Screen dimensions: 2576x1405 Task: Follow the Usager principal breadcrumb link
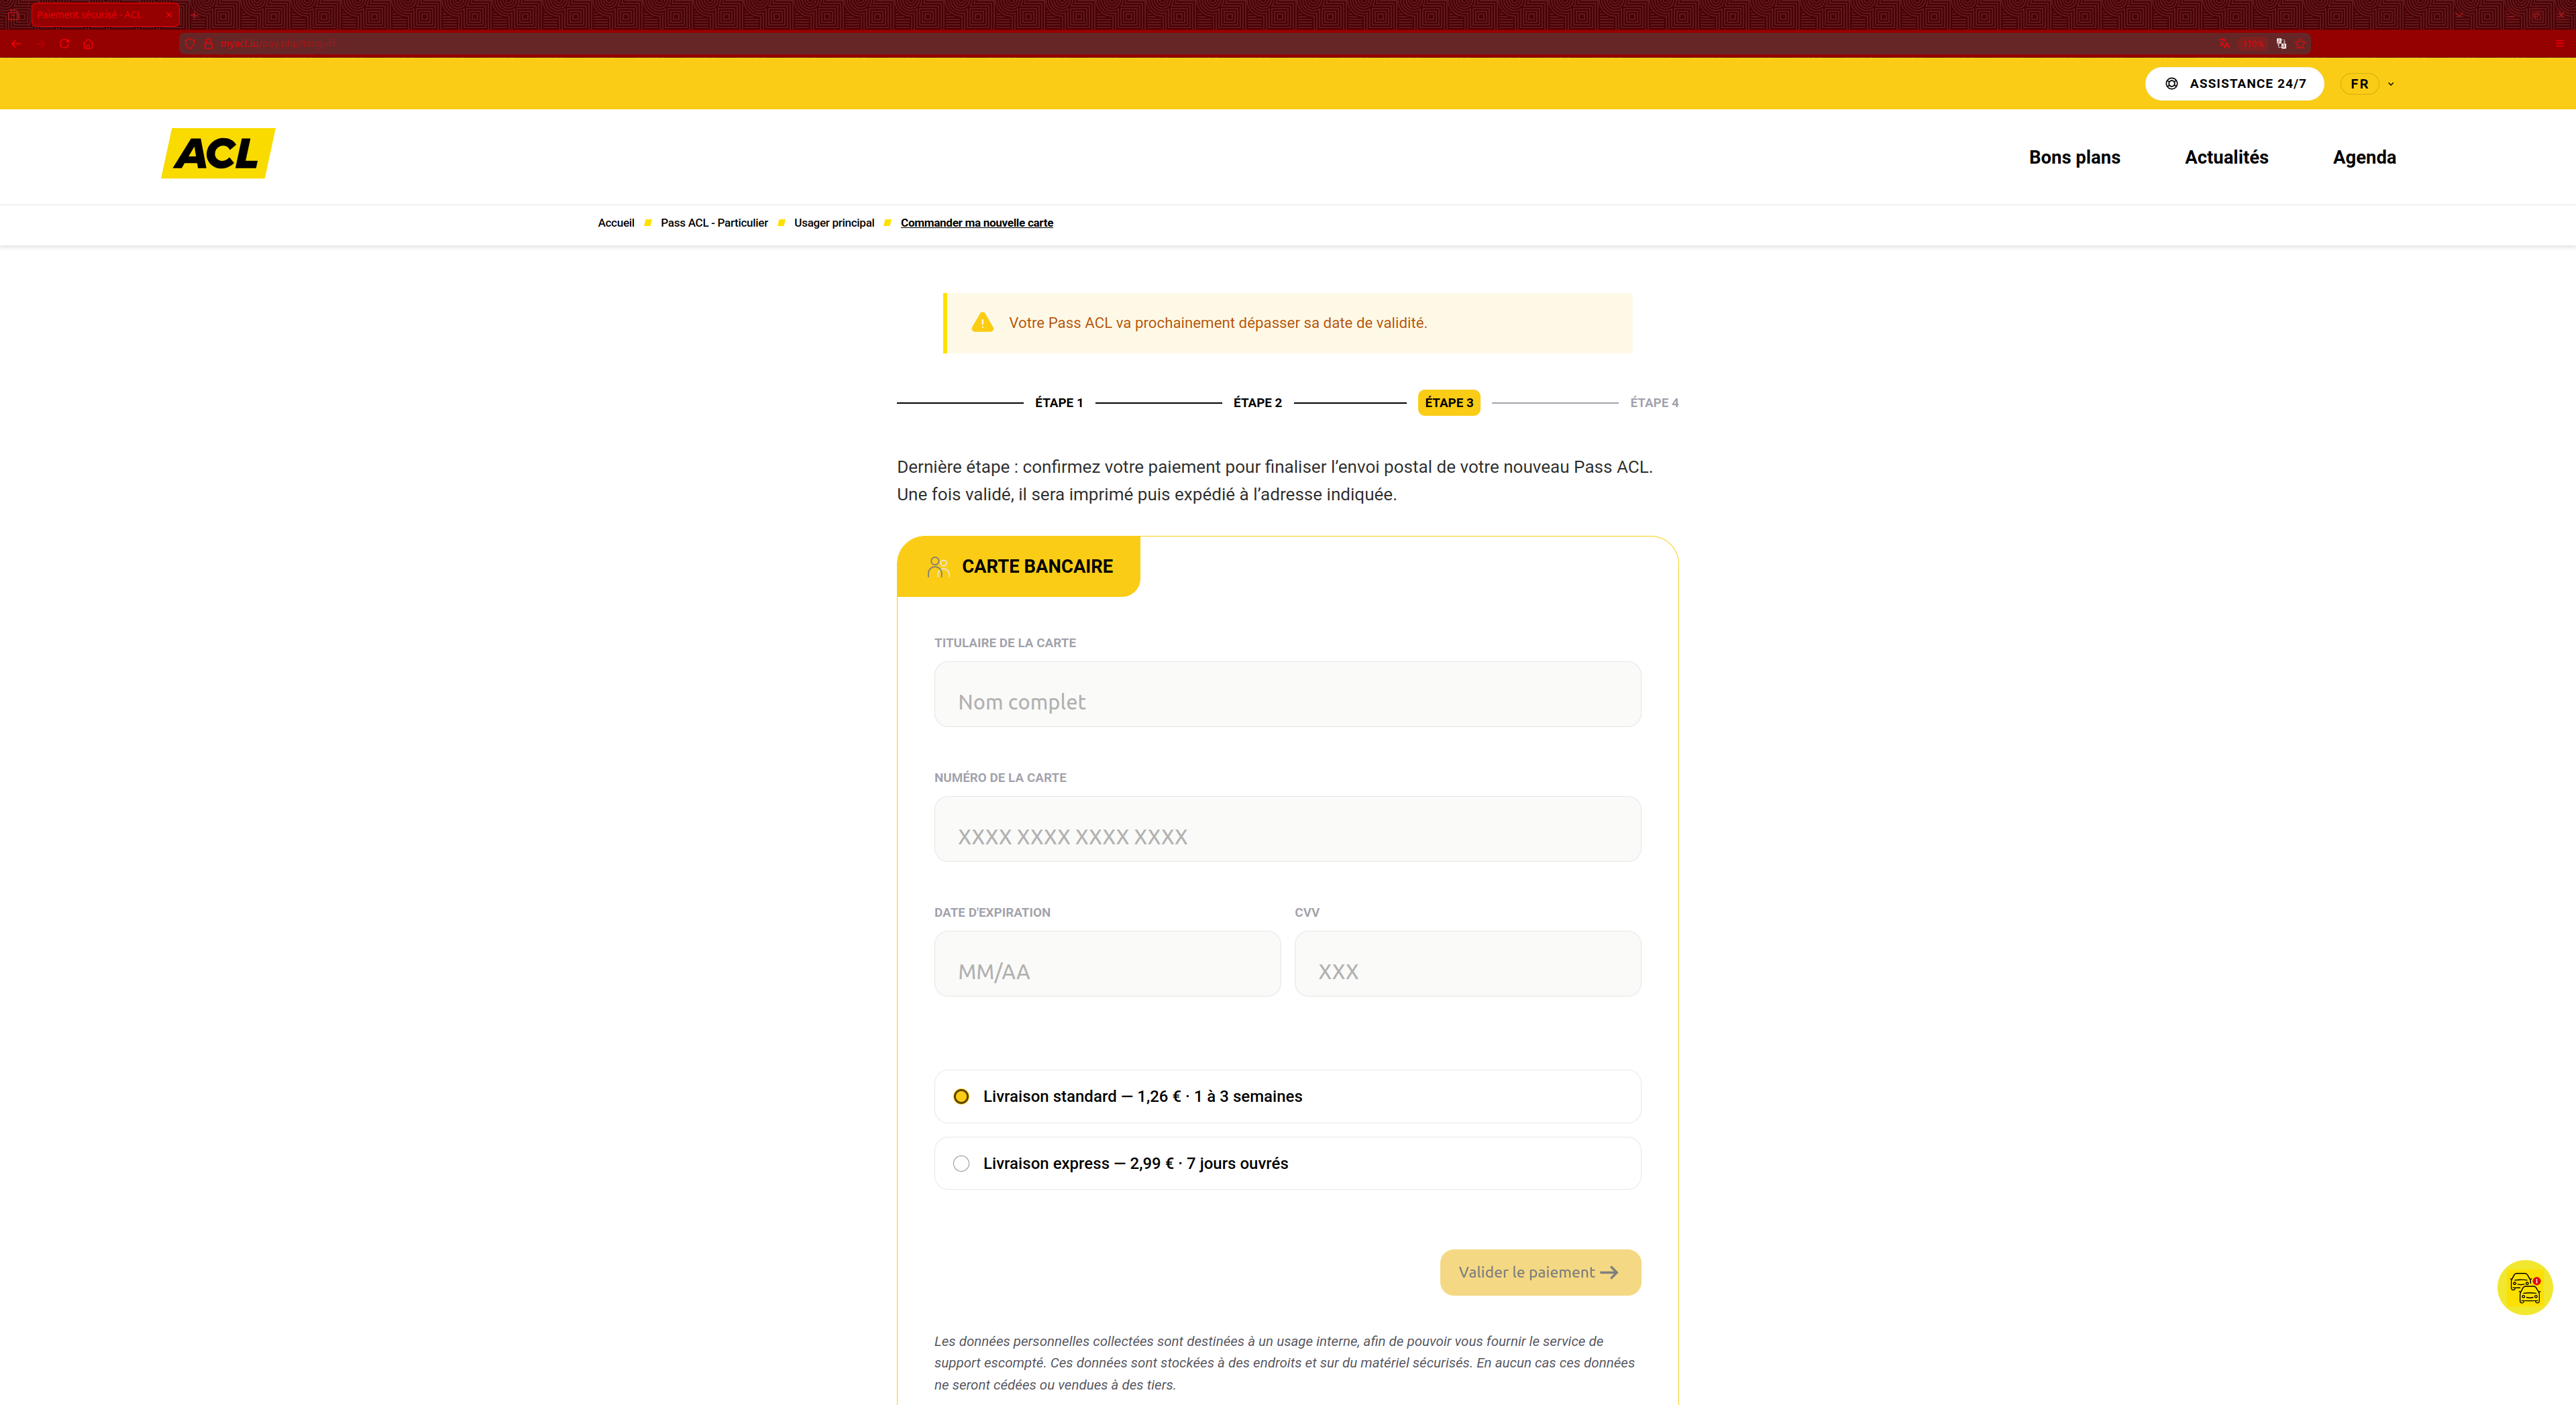click(x=834, y=223)
